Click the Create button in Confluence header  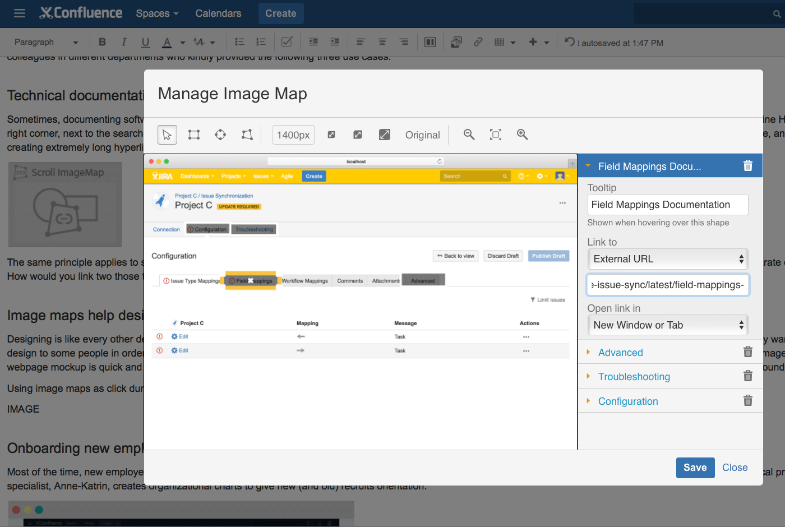coord(281,13)
